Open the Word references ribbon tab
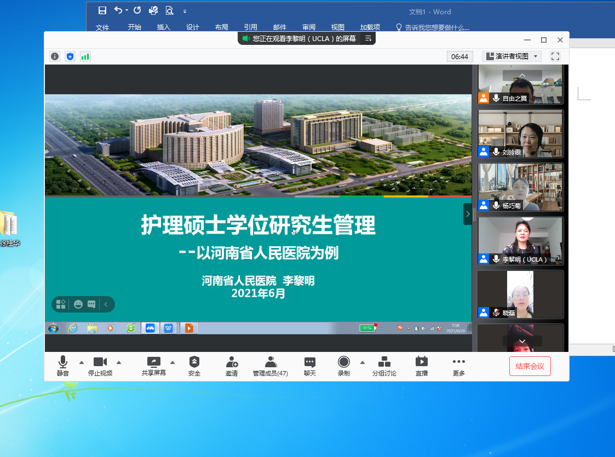The height and width of the screenshot is (457, 615). click(x=250, y=27)
